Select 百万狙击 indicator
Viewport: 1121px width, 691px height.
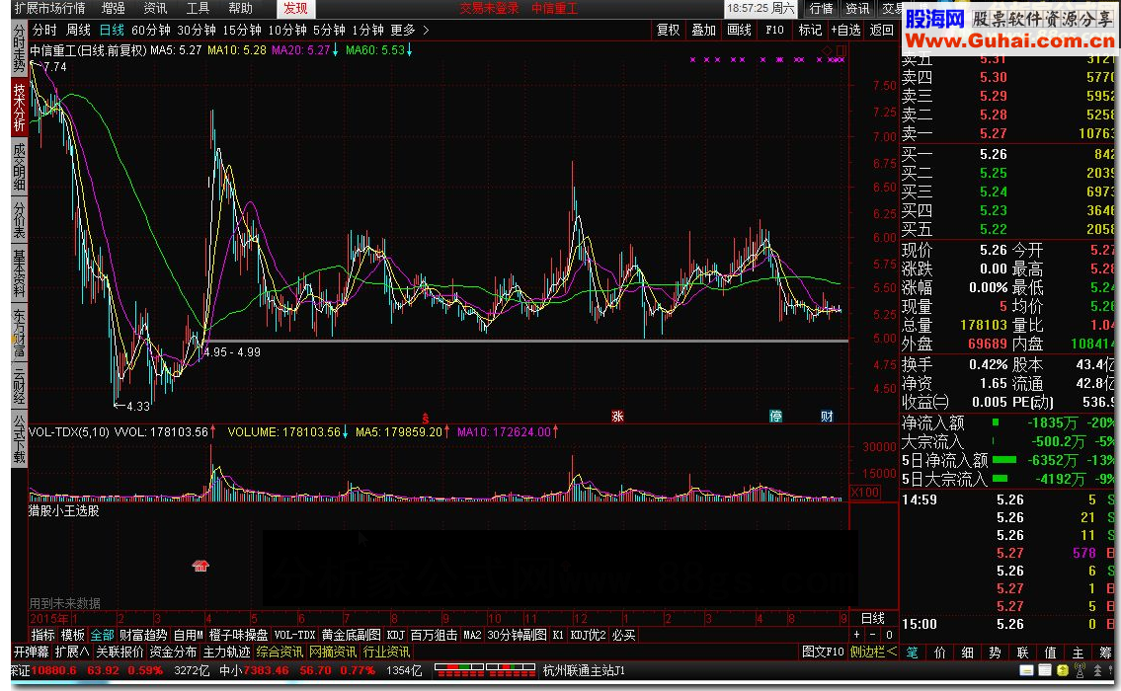pos(434,635)
